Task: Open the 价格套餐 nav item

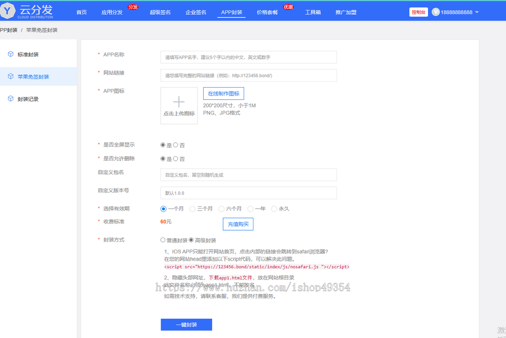Action: click(267, 12)
